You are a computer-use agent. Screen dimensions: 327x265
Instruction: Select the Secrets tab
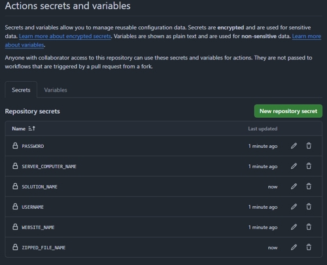click(21, 90)
